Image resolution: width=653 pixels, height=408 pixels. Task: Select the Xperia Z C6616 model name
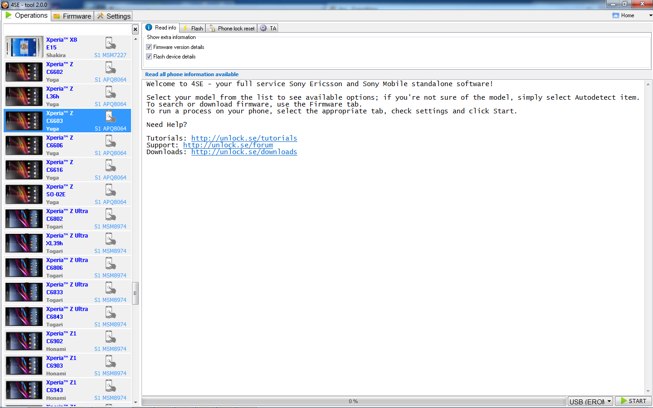pos(54,170)
